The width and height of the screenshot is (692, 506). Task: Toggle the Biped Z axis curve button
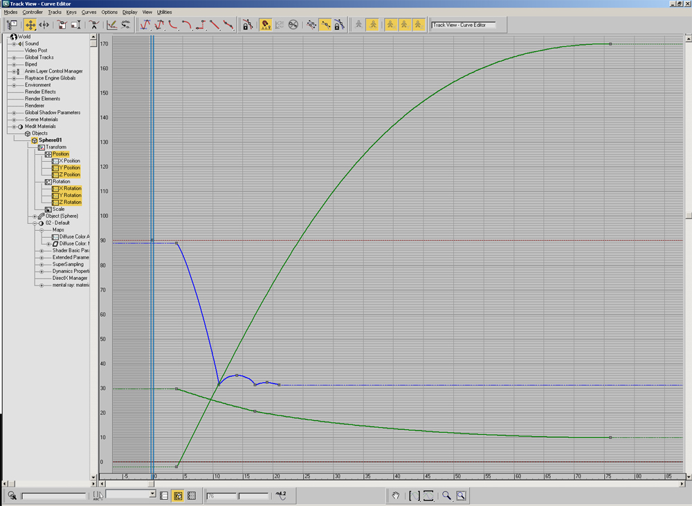coord(419,25)
